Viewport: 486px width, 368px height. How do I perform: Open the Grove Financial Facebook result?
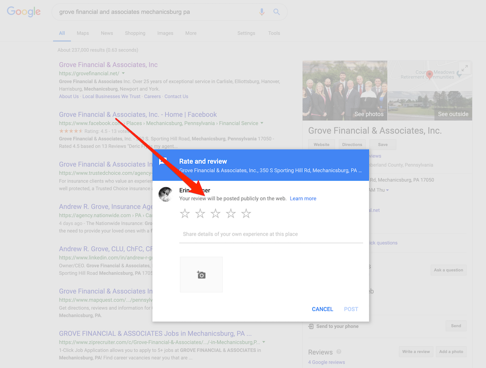pyautogui.click(x=138, y=114)
